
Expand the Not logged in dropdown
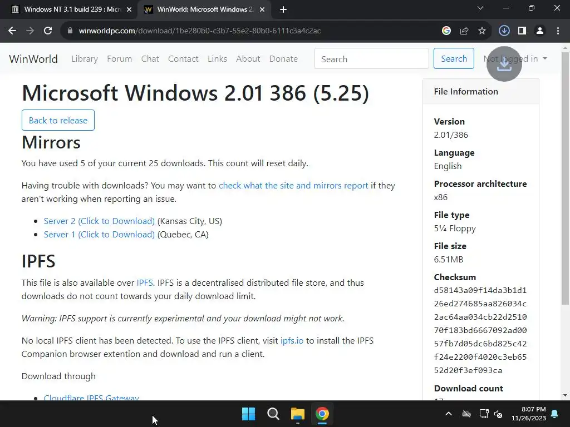click(x=515, y=59)
